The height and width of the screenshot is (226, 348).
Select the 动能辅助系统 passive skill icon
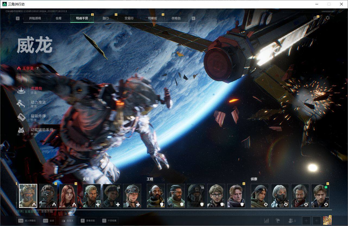click(21, 131)
